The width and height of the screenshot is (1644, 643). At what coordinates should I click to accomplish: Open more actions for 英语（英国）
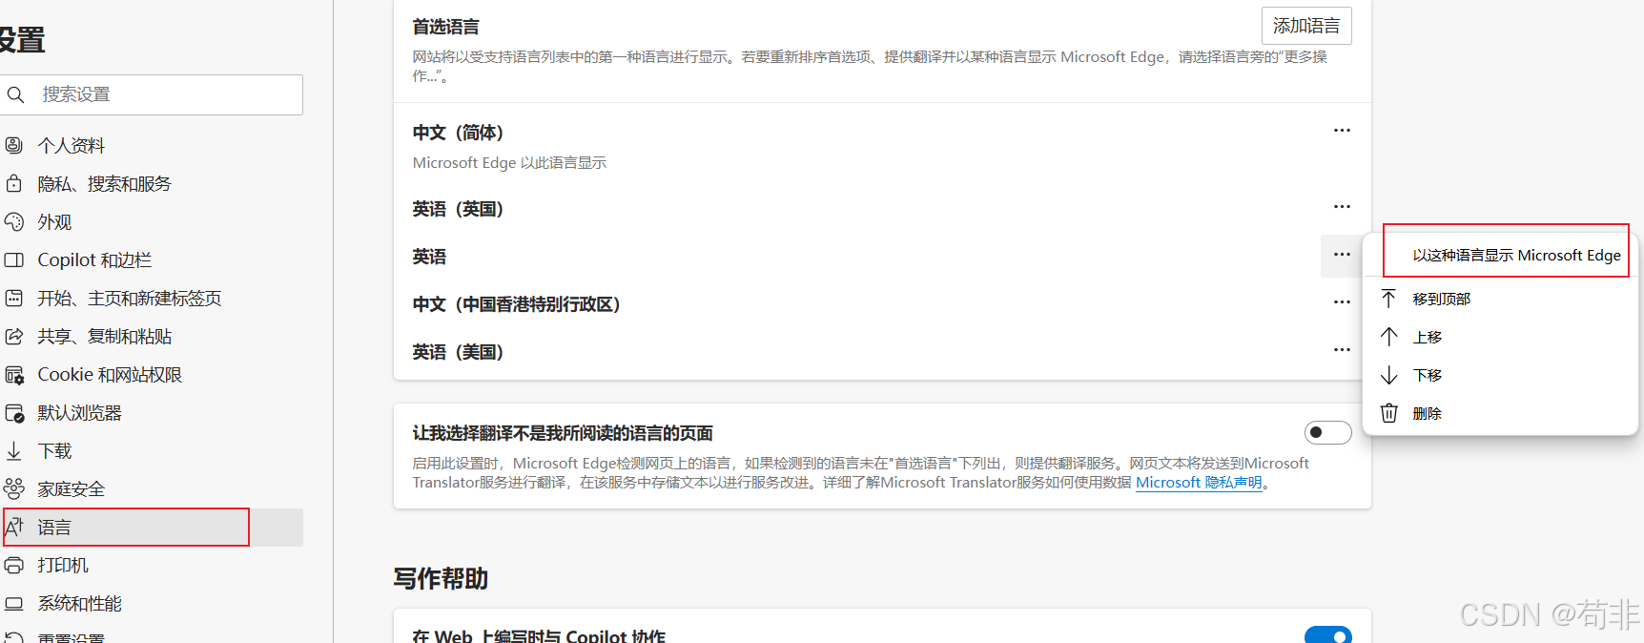1342,207
